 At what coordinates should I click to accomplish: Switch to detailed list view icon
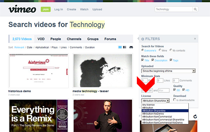[125, 47]
